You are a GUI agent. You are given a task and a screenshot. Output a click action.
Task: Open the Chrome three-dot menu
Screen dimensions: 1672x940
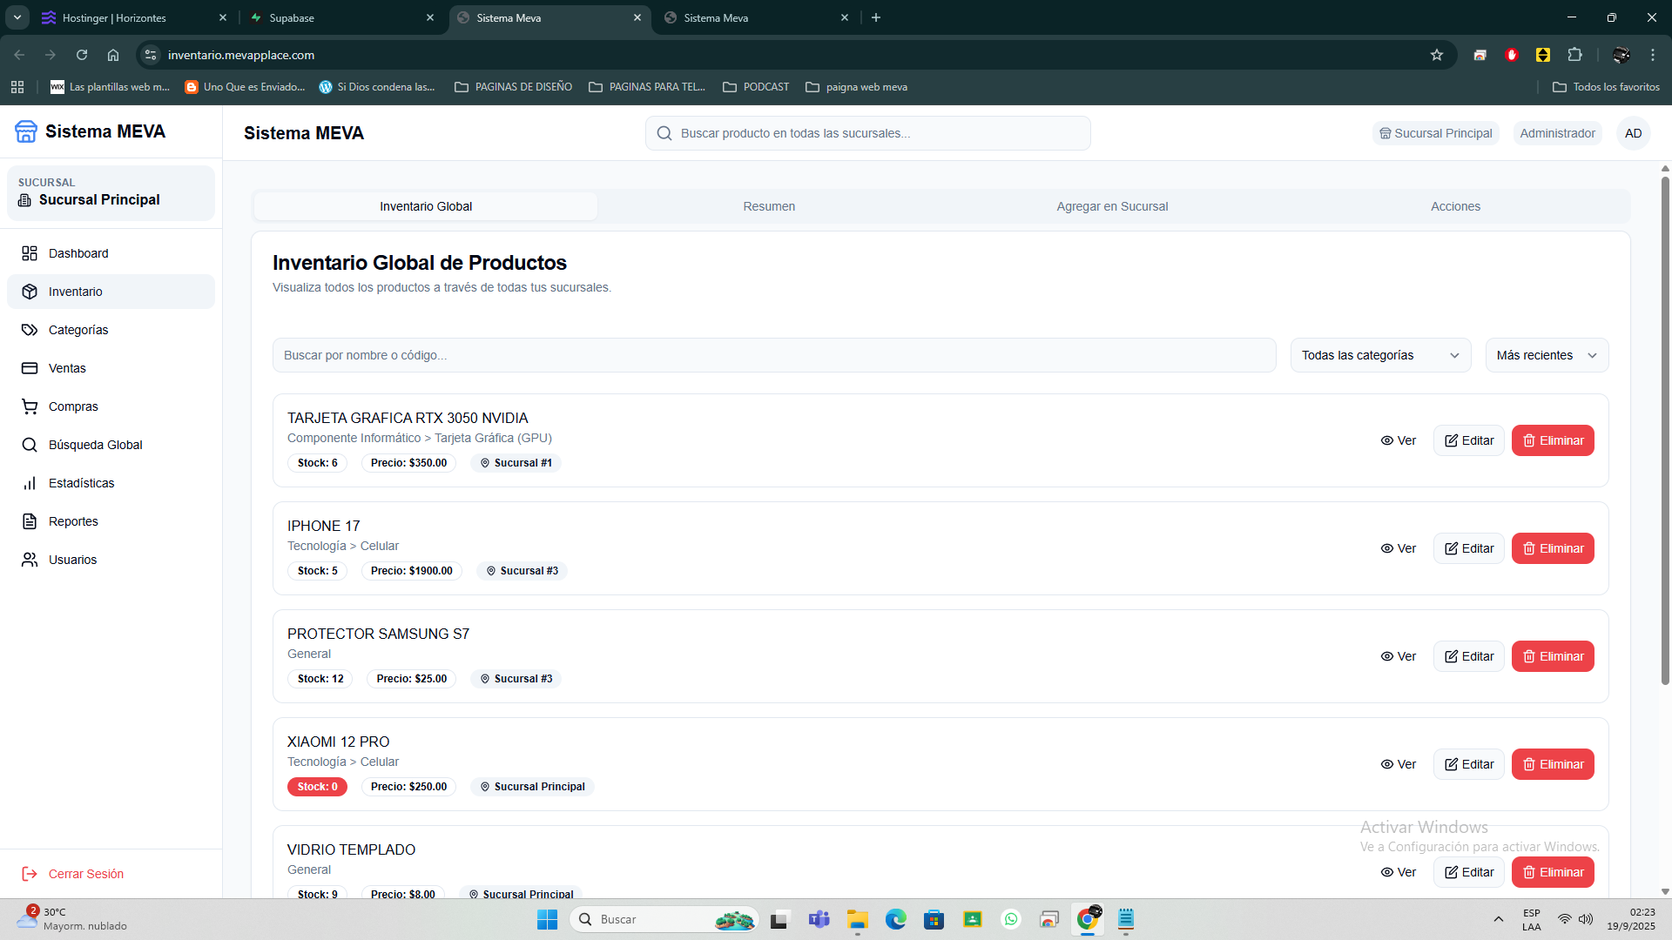(x=1653, y=55)
